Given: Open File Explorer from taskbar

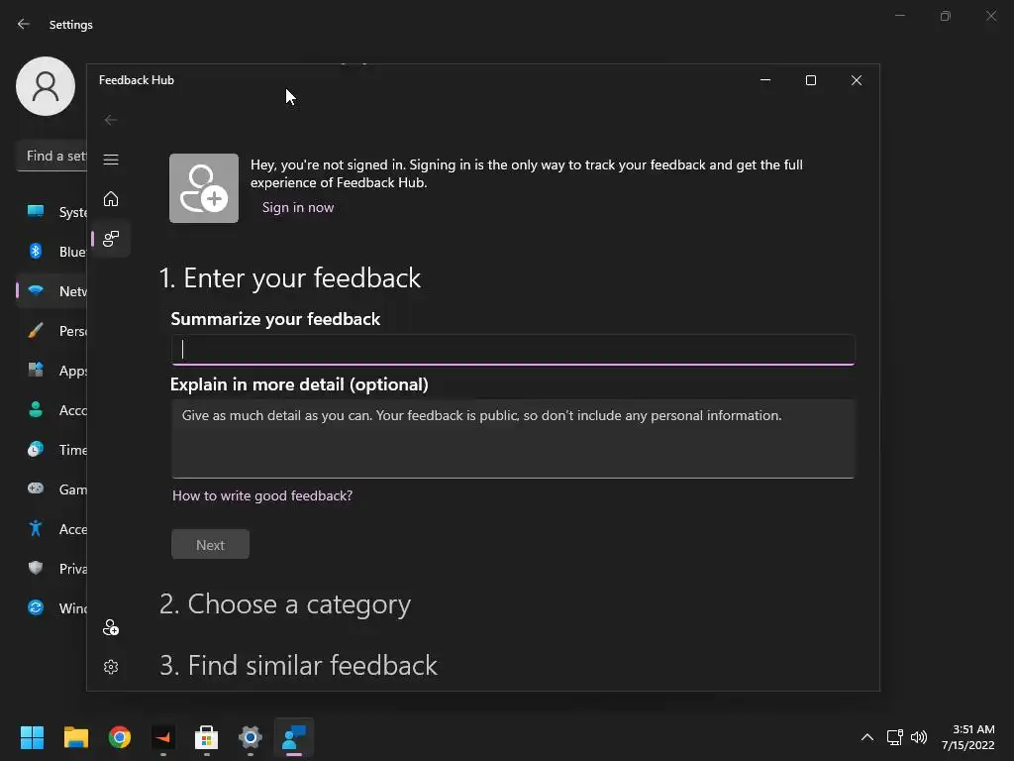Looking at the screenshot, I should coord(75,737).
